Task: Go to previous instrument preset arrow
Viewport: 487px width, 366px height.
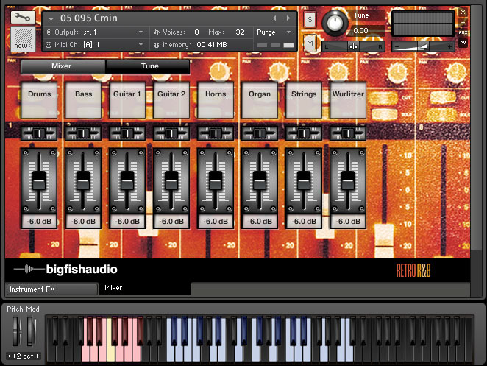Action: [274, 18]
